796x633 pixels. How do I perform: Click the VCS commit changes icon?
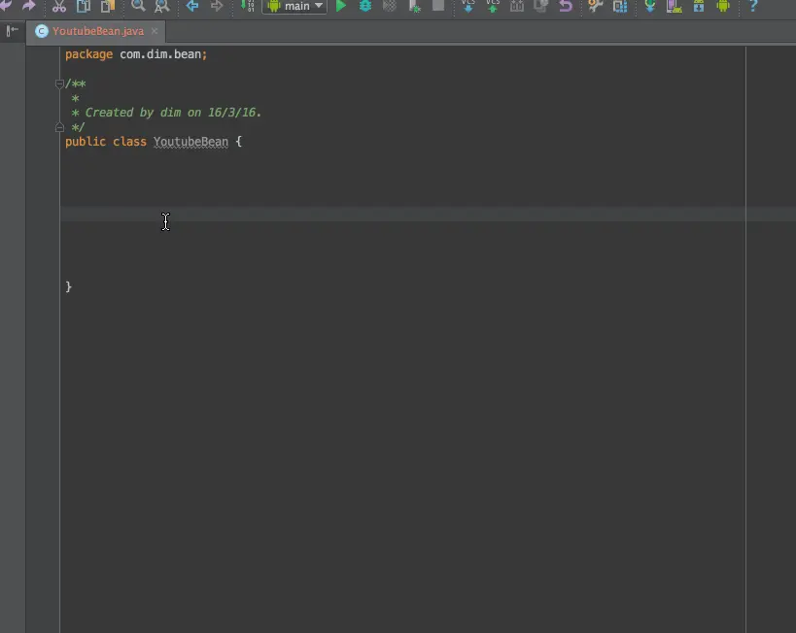(493, 6)
